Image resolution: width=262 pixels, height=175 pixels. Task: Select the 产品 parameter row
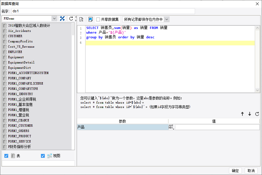click(123, 127)
